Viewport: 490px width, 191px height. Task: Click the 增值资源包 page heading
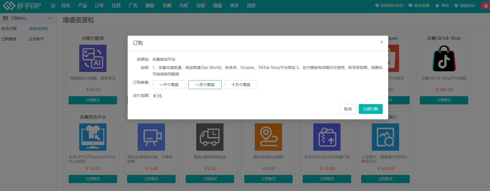tap(78, 20)
